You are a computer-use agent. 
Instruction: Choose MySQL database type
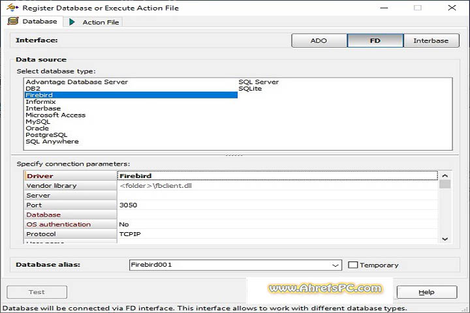pos(38,121)
